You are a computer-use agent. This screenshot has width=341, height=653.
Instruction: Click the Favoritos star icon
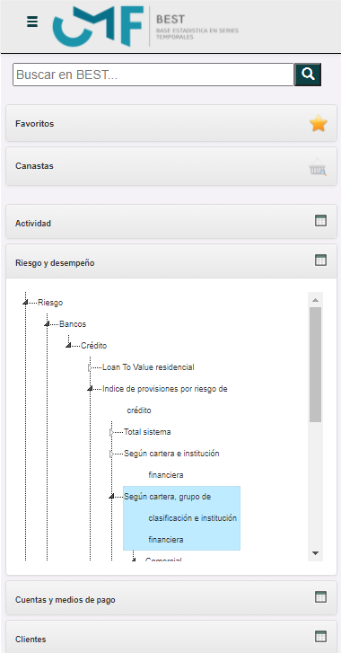point(319,124)
